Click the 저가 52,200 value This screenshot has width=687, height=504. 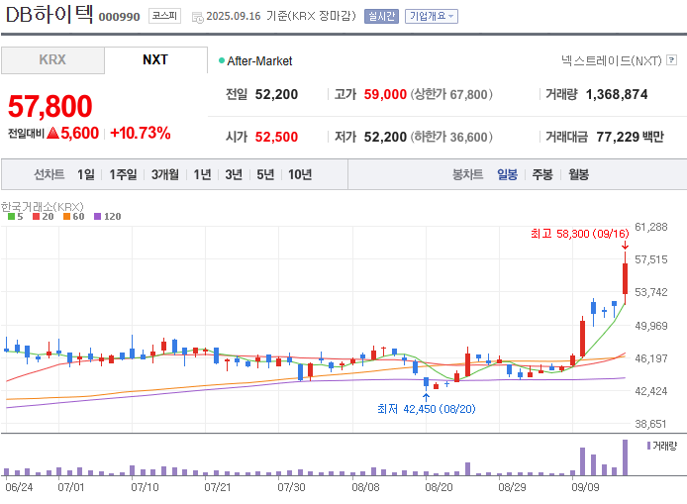tap(385, 137)
